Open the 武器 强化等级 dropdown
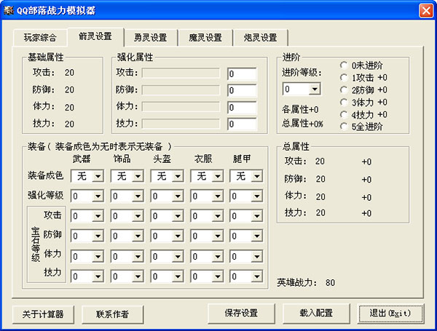Screen dimensions: 437x331 87,196
